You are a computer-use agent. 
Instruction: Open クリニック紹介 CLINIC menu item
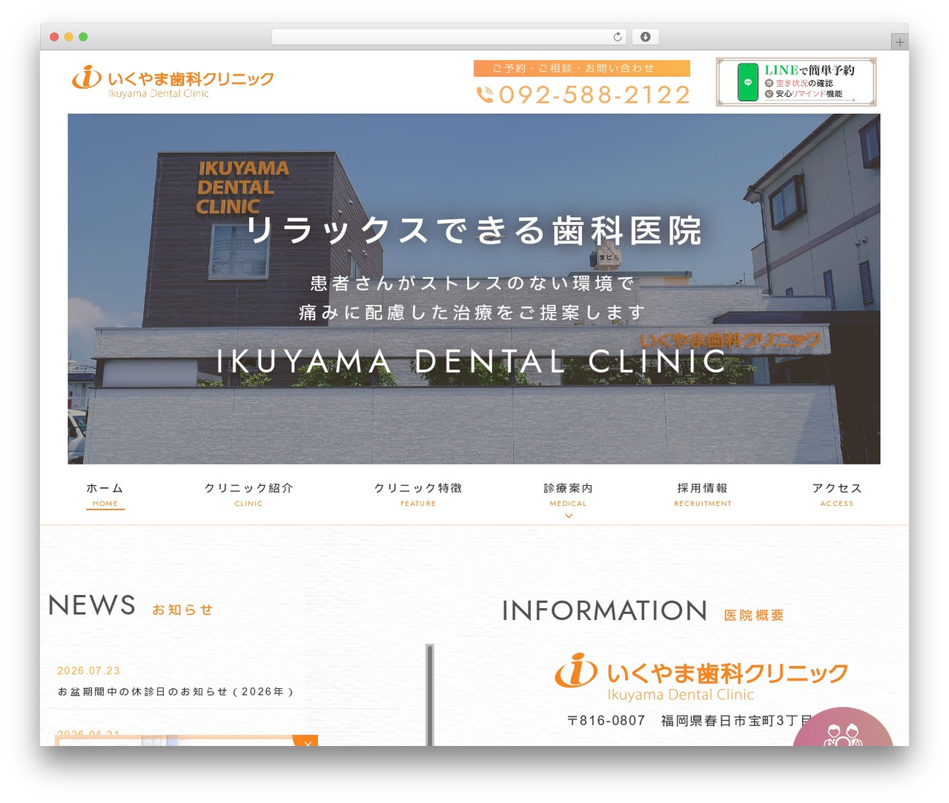(248, 495)
